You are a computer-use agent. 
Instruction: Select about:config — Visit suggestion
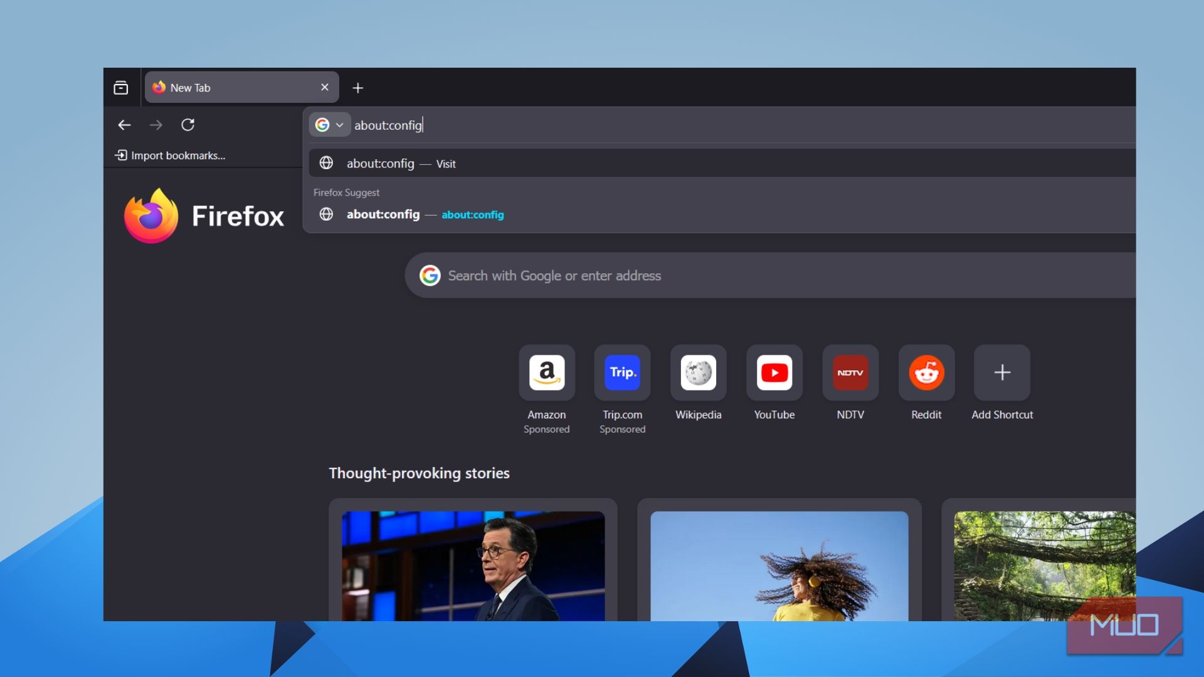tap(722, 163)
